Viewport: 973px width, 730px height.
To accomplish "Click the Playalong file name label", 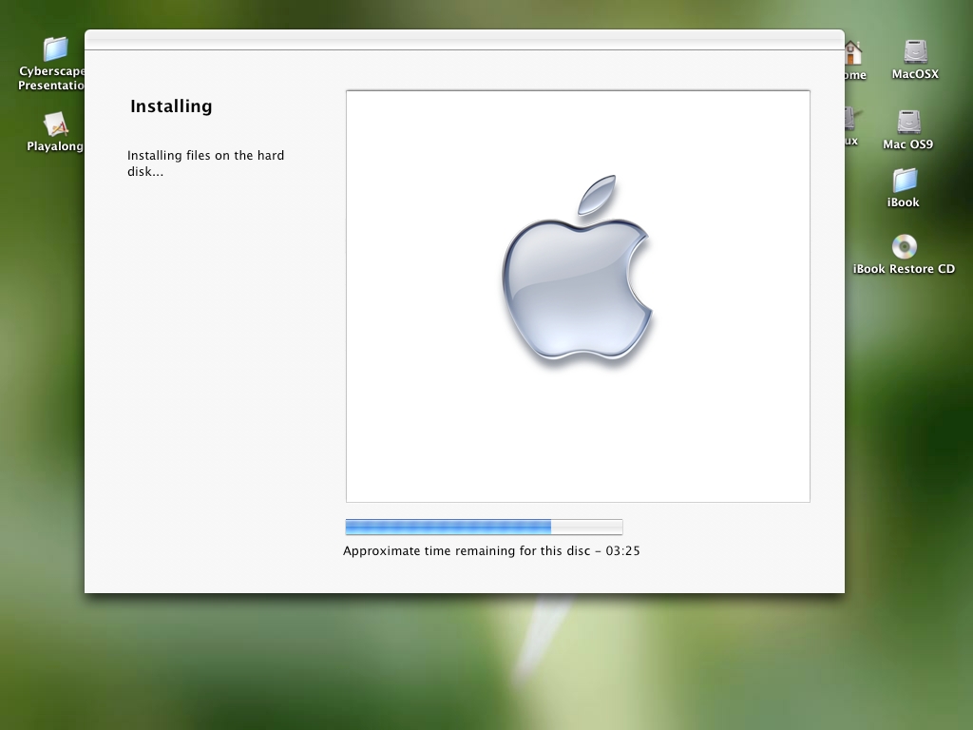I will point(55,146).
